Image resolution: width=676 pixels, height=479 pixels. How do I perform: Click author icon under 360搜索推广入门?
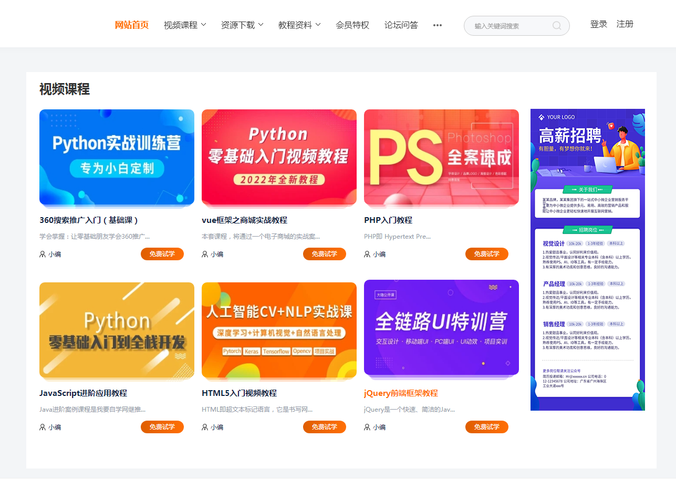pos(43,254)
